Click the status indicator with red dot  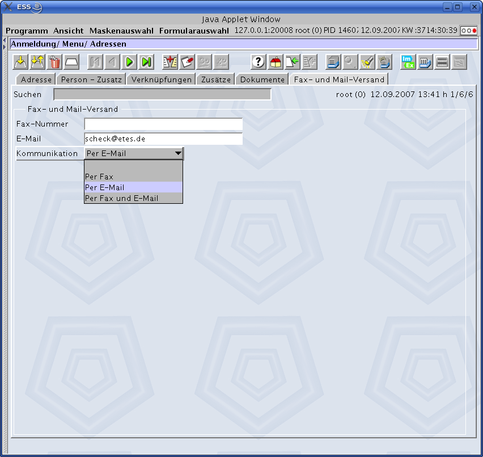point(468,31)
